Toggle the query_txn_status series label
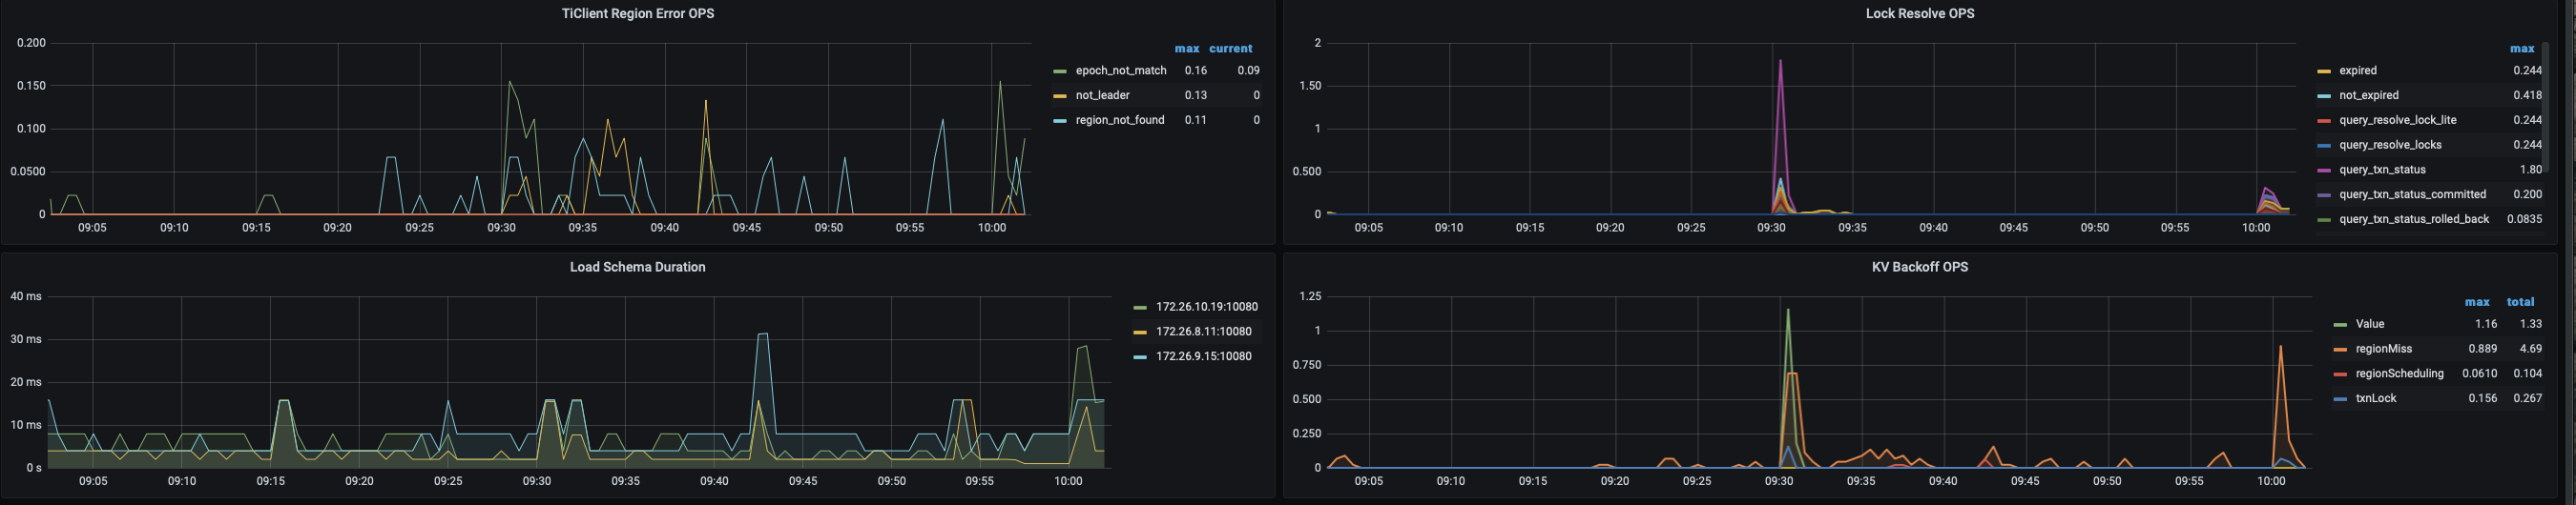This screenshot has width=2576, height=505. (2382, 170)
